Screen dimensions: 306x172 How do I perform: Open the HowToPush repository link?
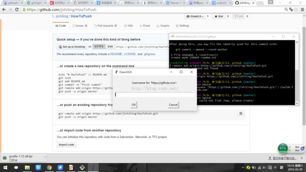pos(81,16)
